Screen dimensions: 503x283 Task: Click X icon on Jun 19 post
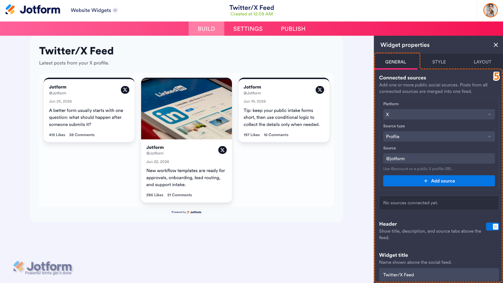(x=320, y=90)
